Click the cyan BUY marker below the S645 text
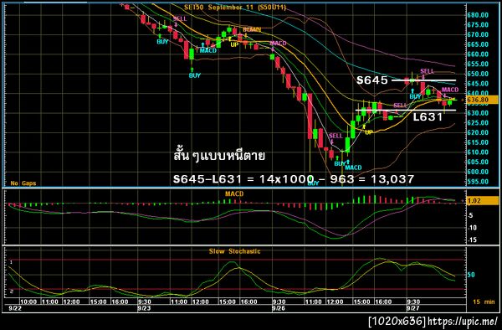The width and height of the screenshot is (502, 330). (x=415, y=96)
